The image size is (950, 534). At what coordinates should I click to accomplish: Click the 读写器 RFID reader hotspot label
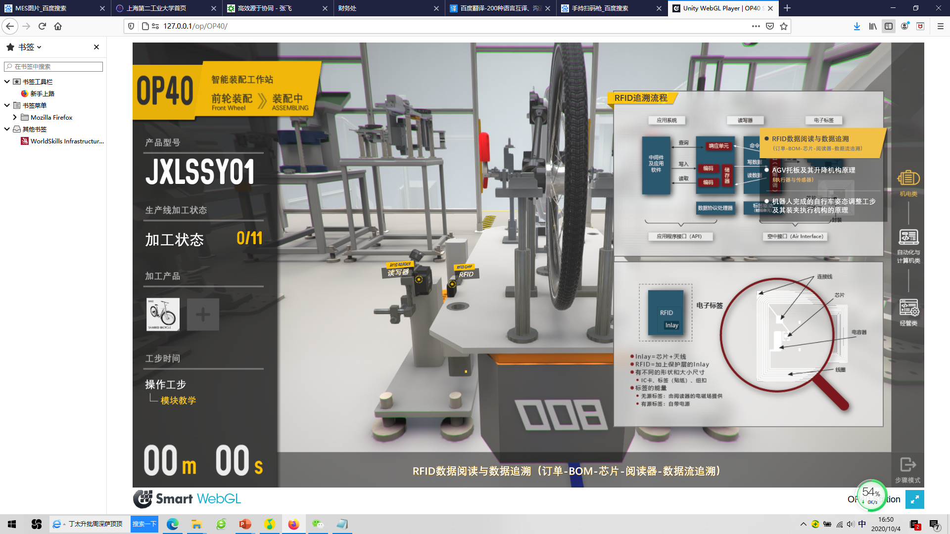399,271
